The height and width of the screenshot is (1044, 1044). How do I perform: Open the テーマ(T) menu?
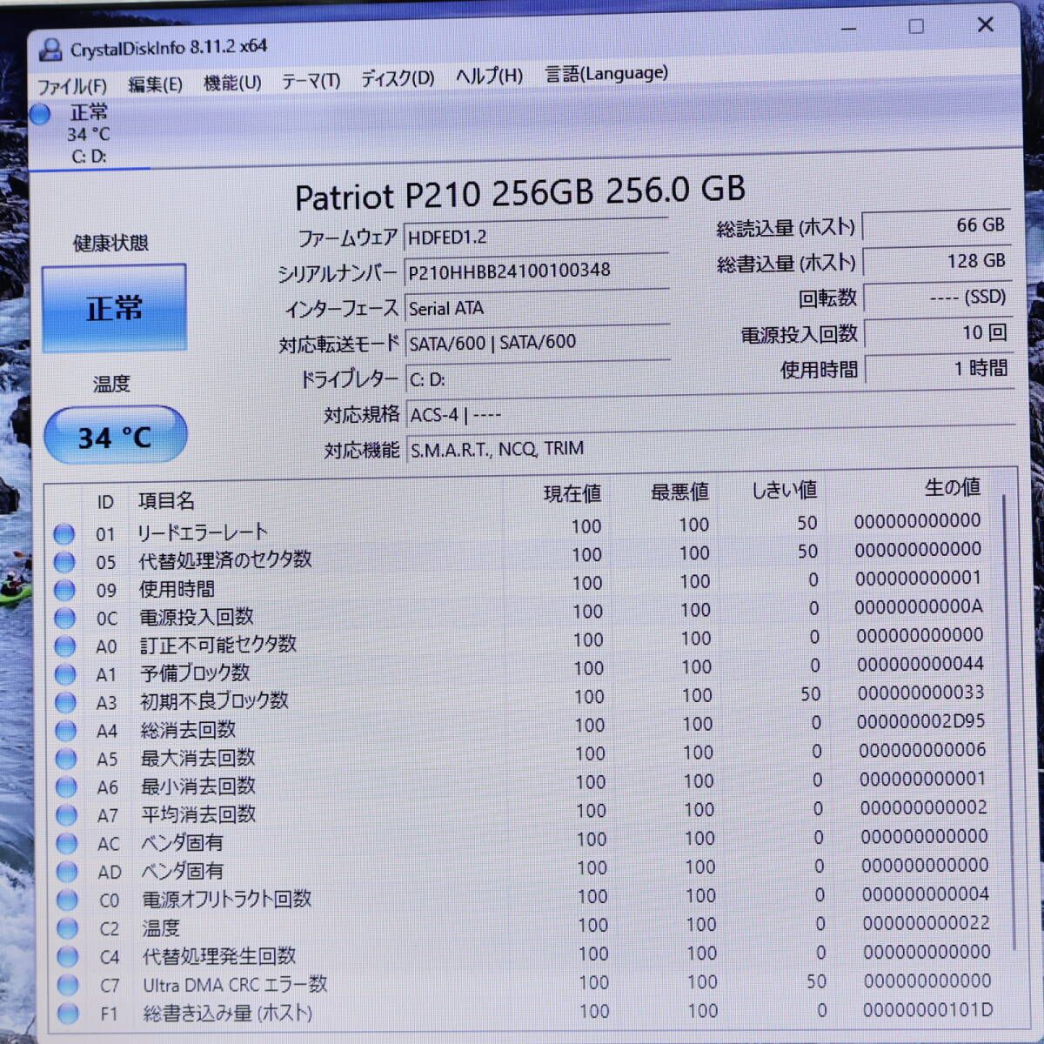[x=311, y=81]
